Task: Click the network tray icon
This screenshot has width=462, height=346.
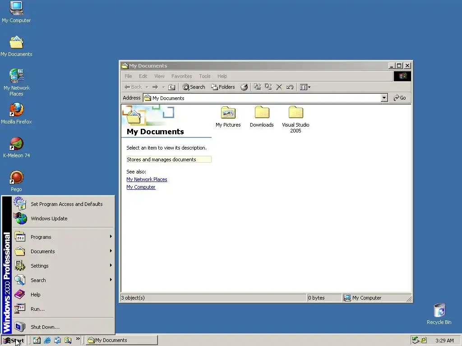Action: pos(416,340)
